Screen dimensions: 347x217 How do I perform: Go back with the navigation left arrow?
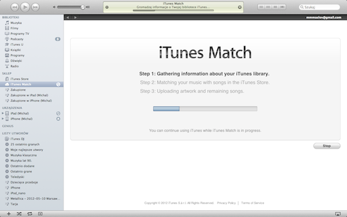[x=68, y=17]
